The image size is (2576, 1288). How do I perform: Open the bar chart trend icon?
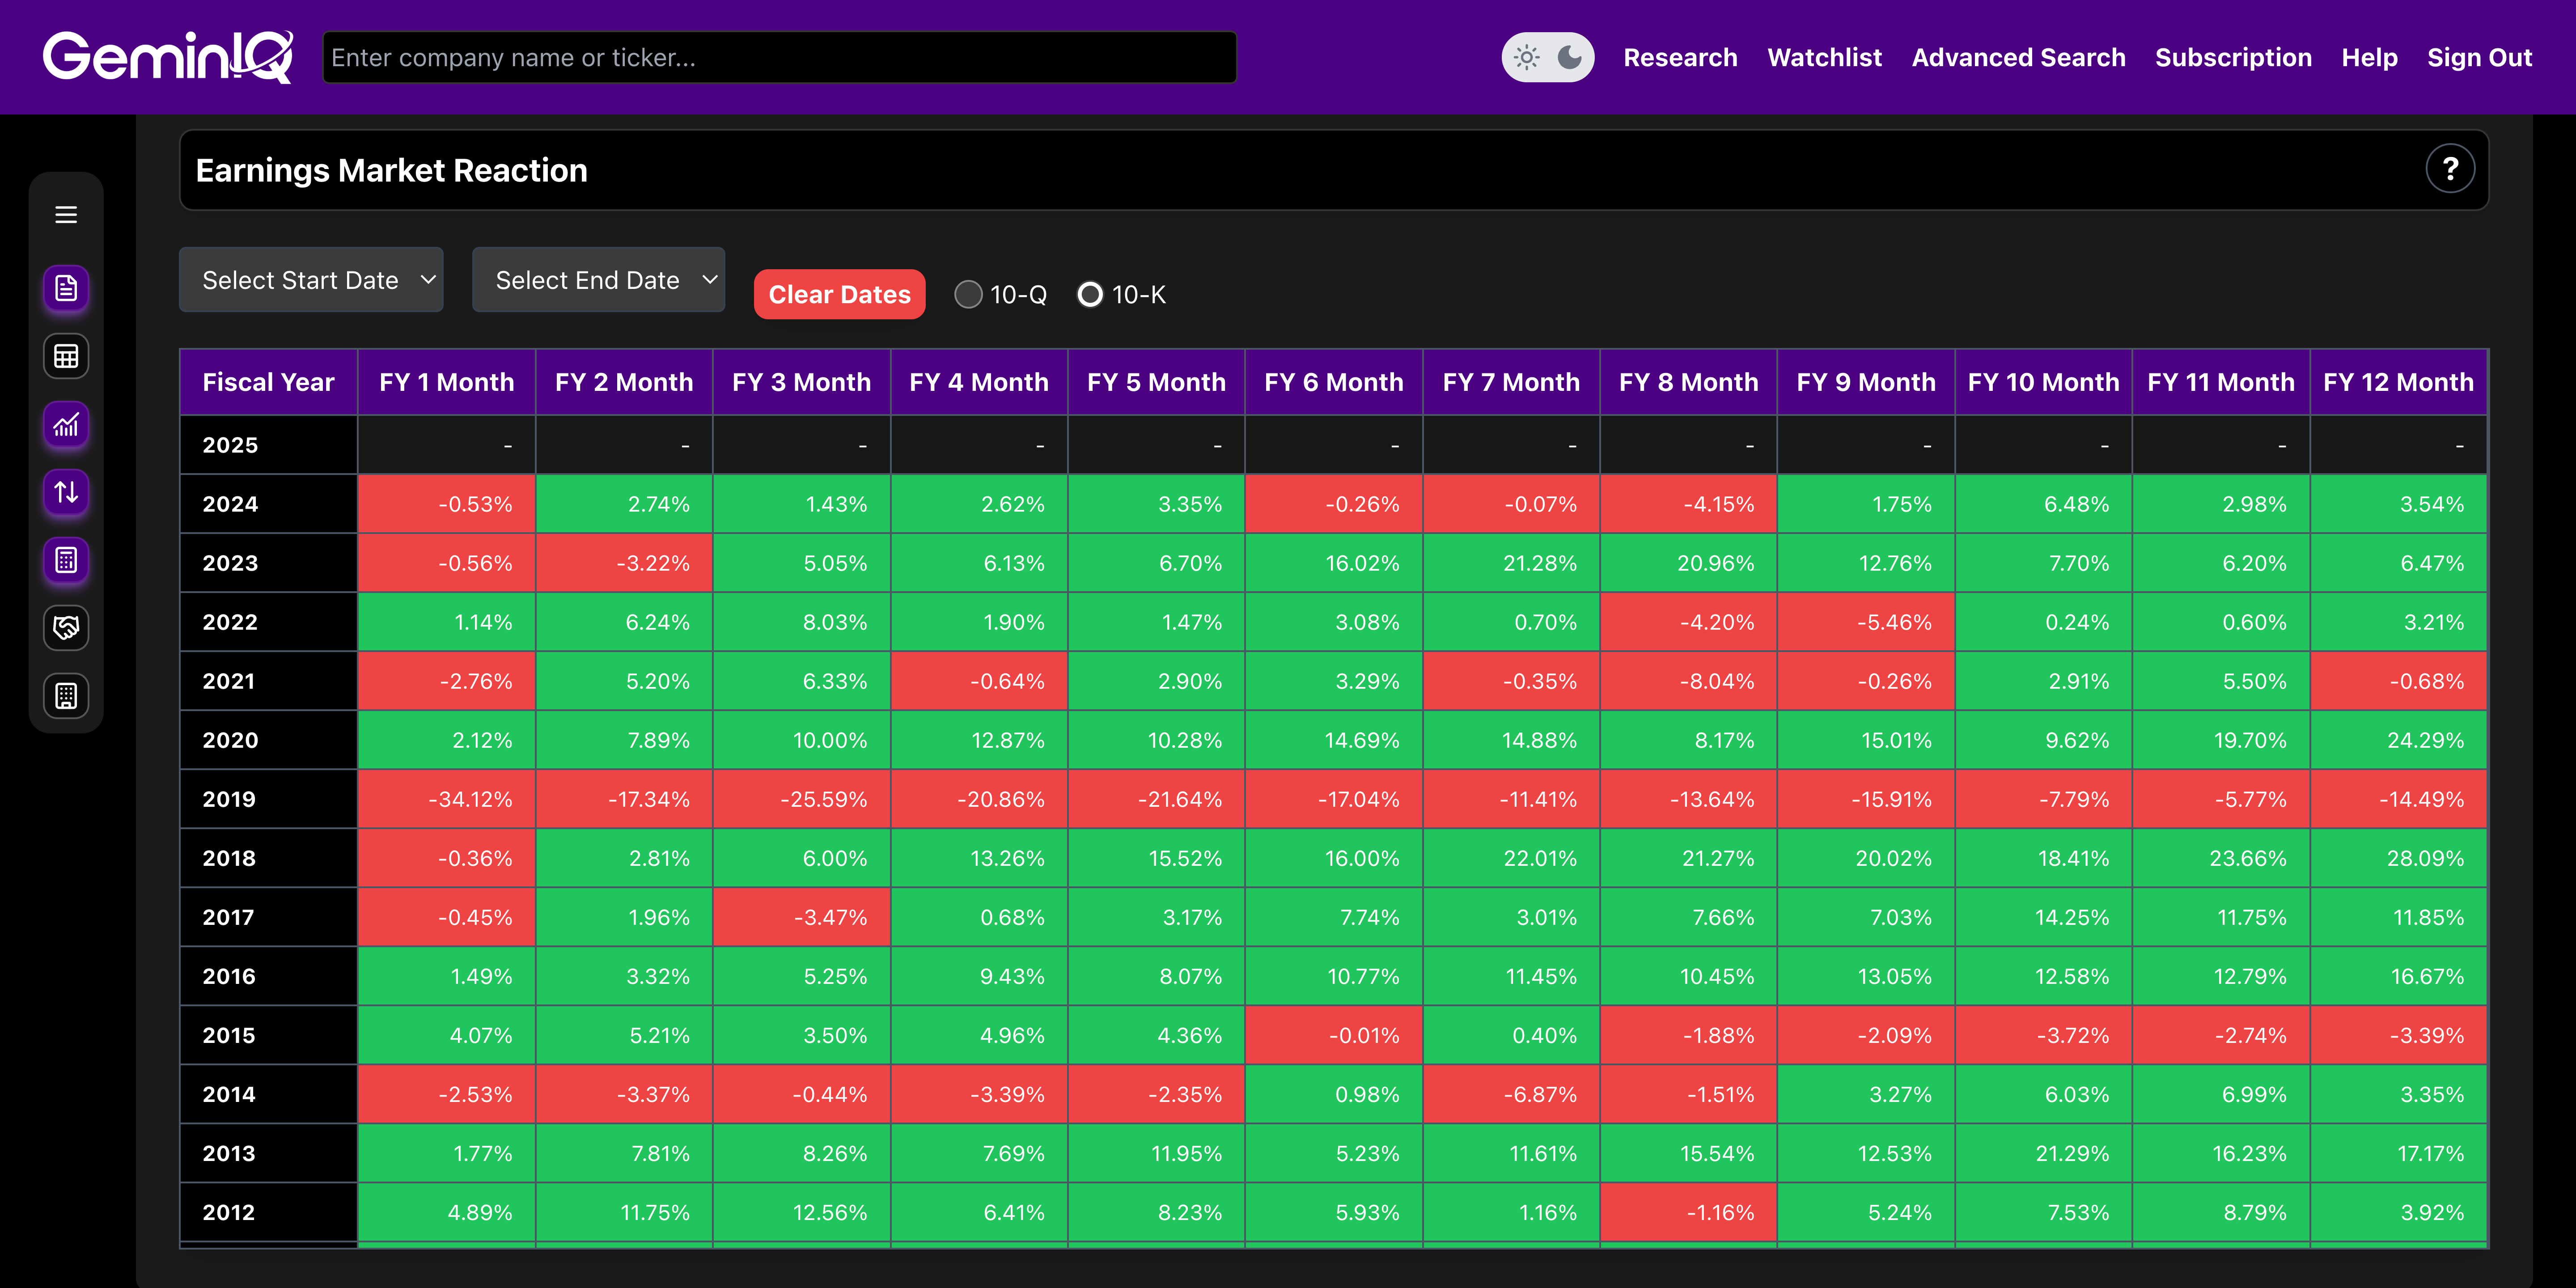tap(66, 425)
